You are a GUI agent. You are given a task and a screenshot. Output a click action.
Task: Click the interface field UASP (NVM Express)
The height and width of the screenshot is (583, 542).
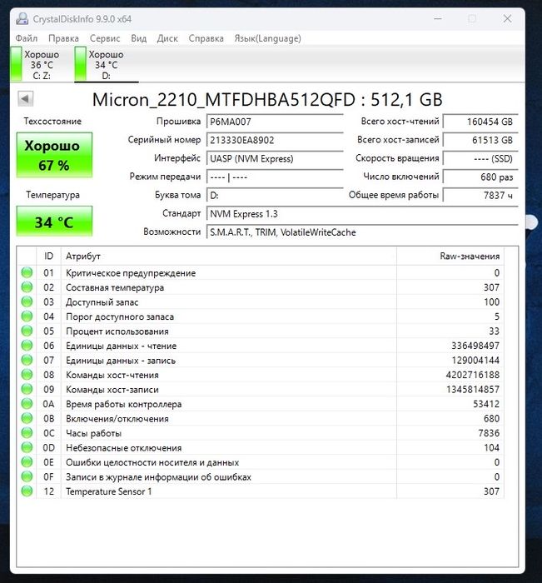(275, 159)
